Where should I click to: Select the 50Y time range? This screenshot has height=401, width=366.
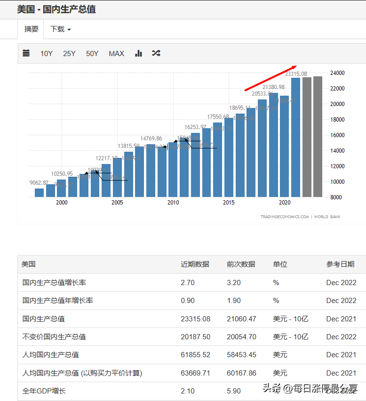(92, 53)
